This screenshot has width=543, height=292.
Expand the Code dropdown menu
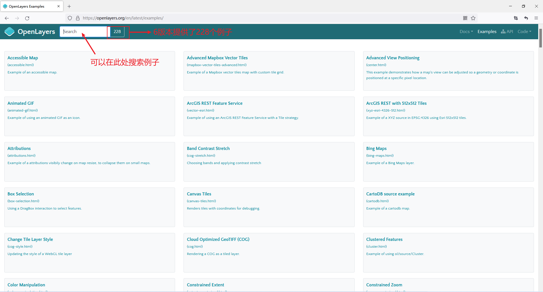[x=524, y=32]
